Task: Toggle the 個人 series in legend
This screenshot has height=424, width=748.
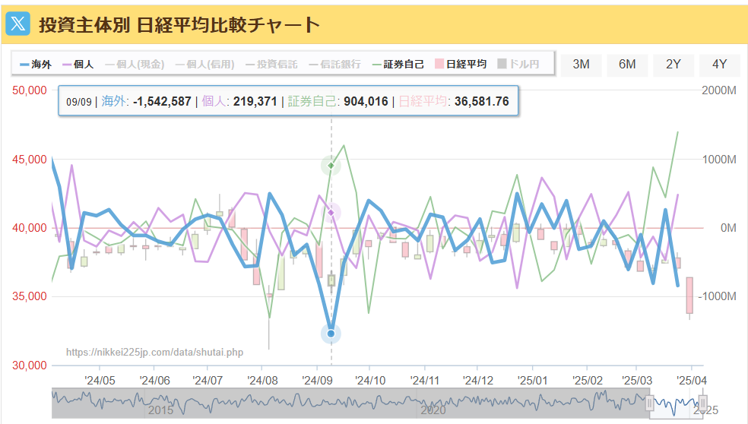Action: [x=78, y=65]
